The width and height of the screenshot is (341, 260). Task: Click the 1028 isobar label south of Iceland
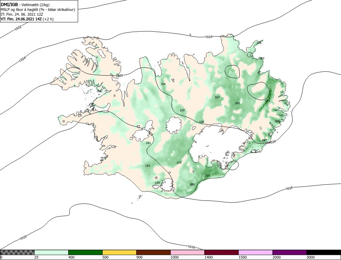pyautogui.click(x=289, y=189)
